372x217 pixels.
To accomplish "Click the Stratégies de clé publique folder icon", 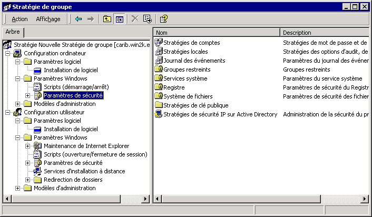I will click(x=159, y=105).
